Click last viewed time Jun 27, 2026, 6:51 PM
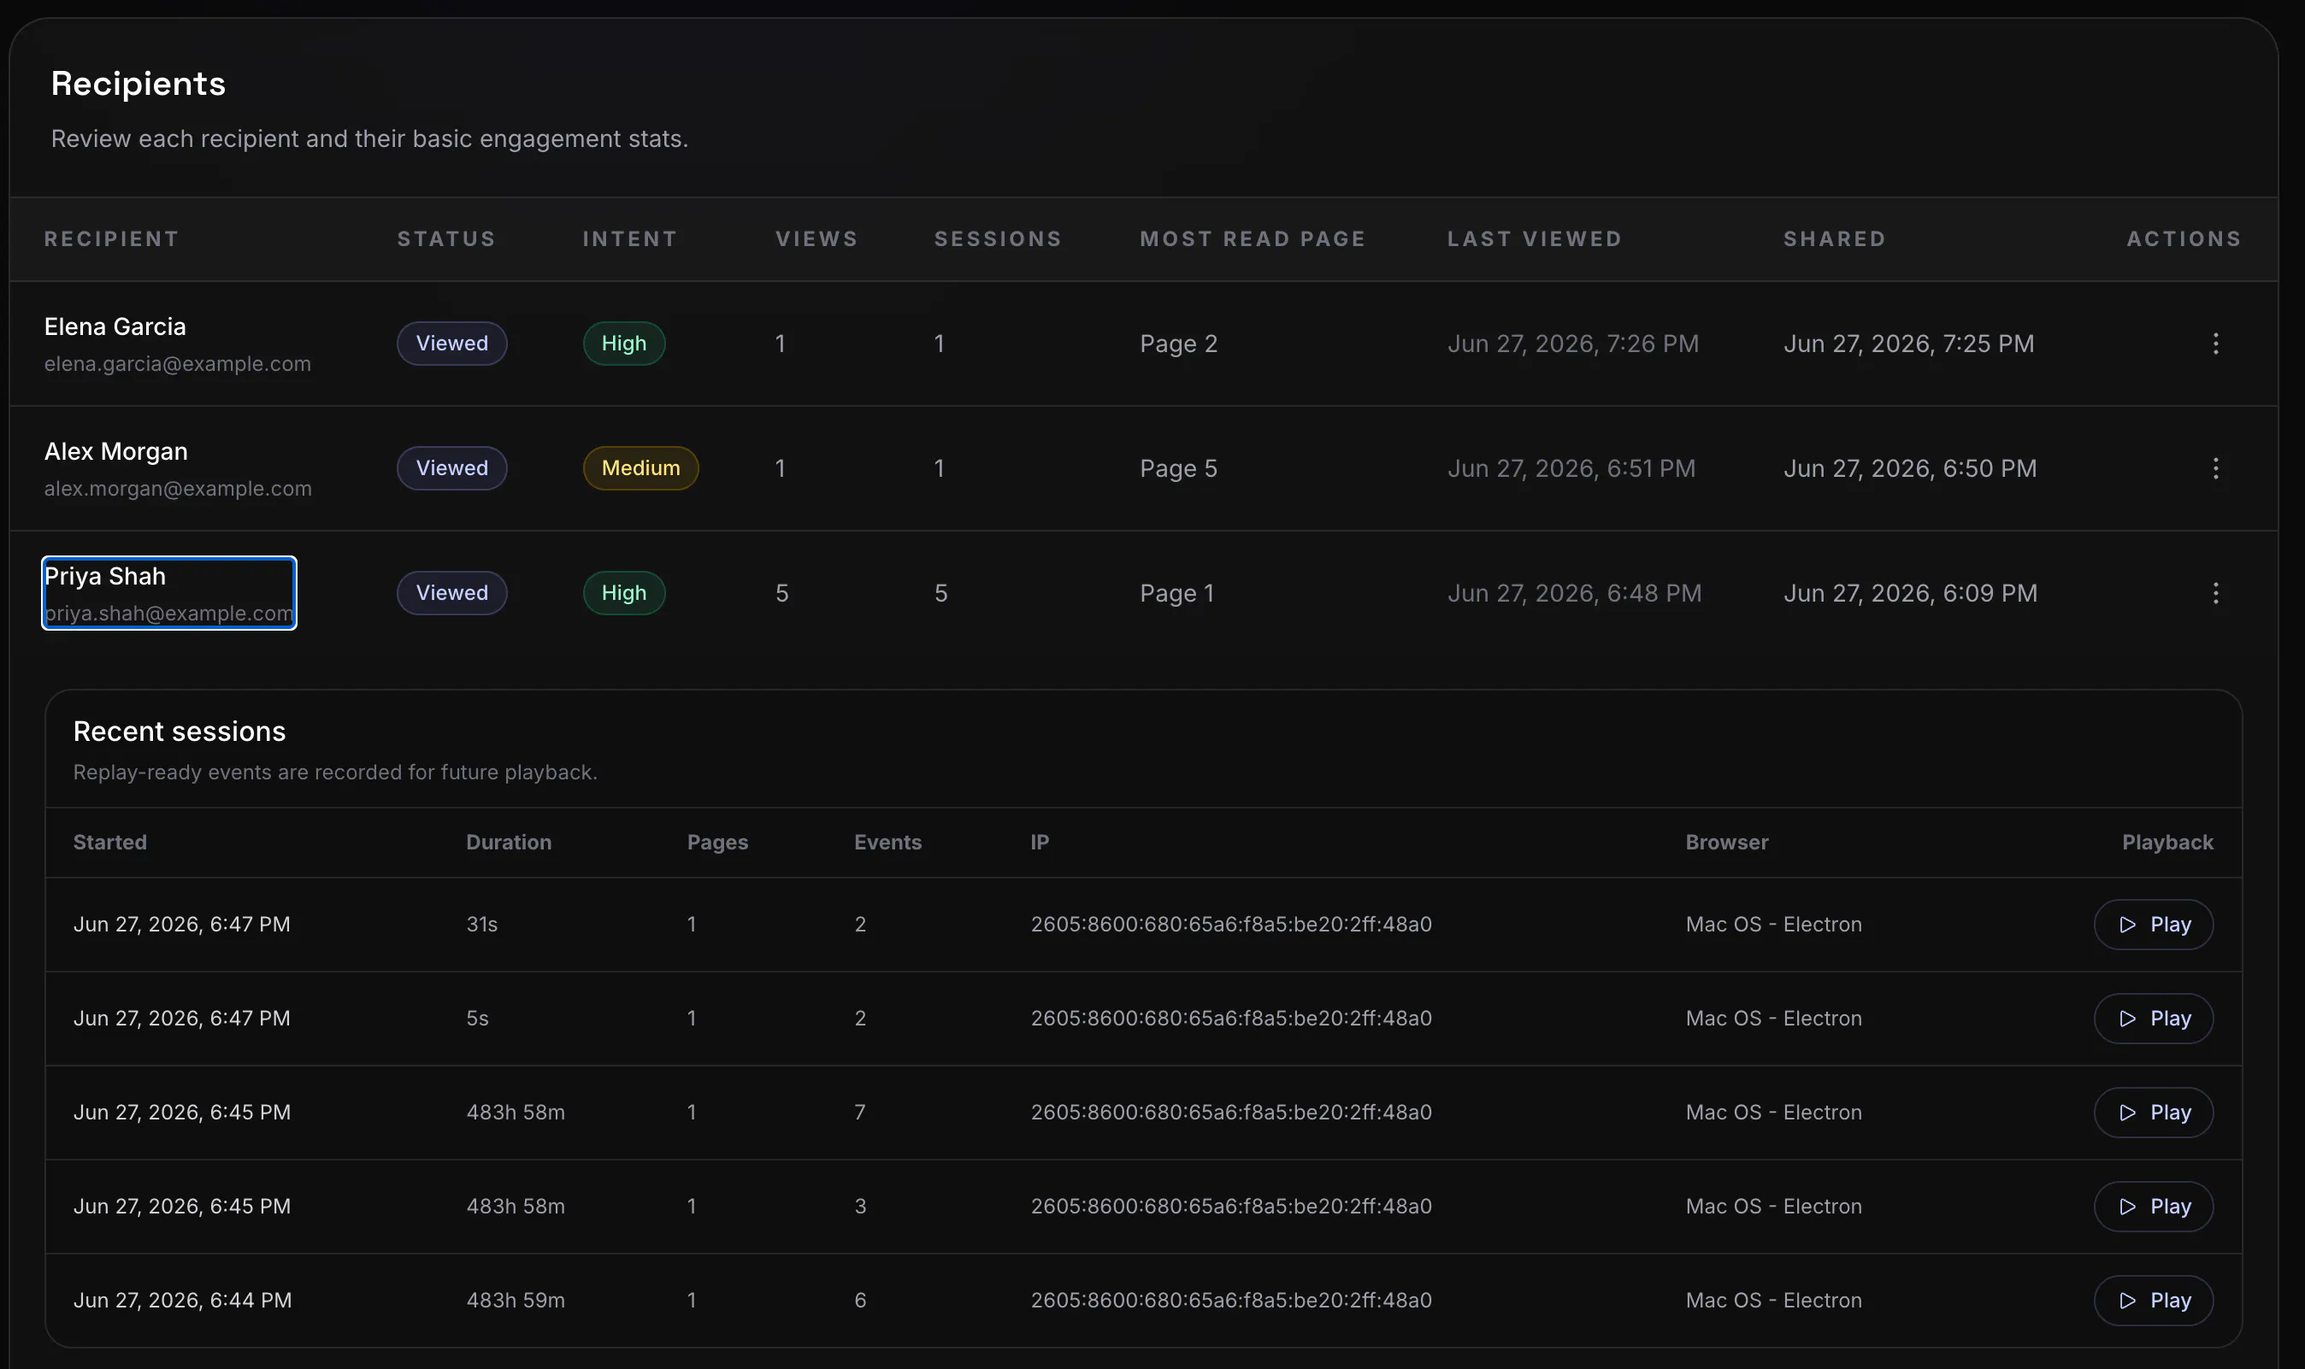The width and height of the screenshot is (2305, 1369). [x=1571, y=467]
